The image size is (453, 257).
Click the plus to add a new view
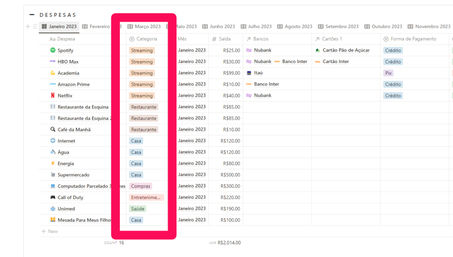(27, 26)
